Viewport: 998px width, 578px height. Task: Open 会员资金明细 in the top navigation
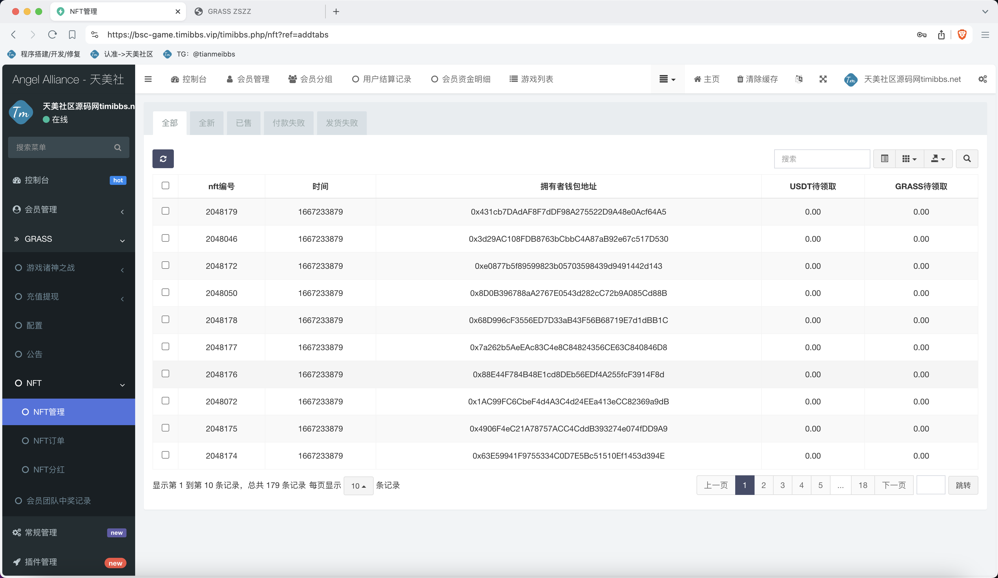(x=461, y=79)
